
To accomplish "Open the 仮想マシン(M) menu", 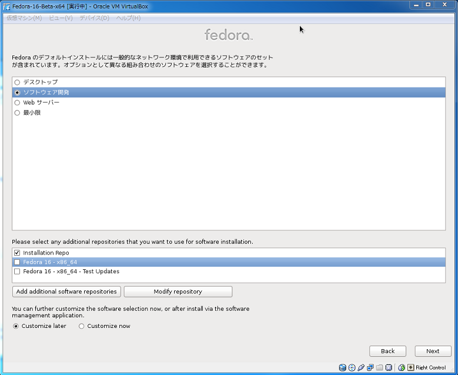I will [x=24, y=18].
